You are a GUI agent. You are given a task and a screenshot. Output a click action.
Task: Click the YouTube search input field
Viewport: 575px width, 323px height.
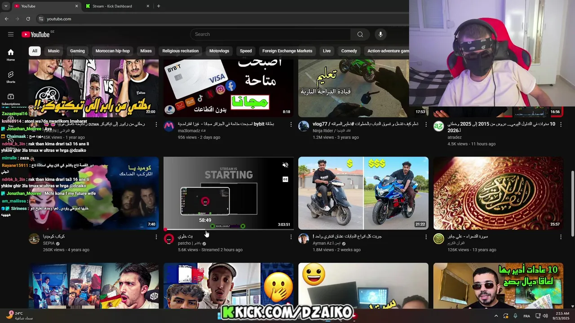pos(270,35)
